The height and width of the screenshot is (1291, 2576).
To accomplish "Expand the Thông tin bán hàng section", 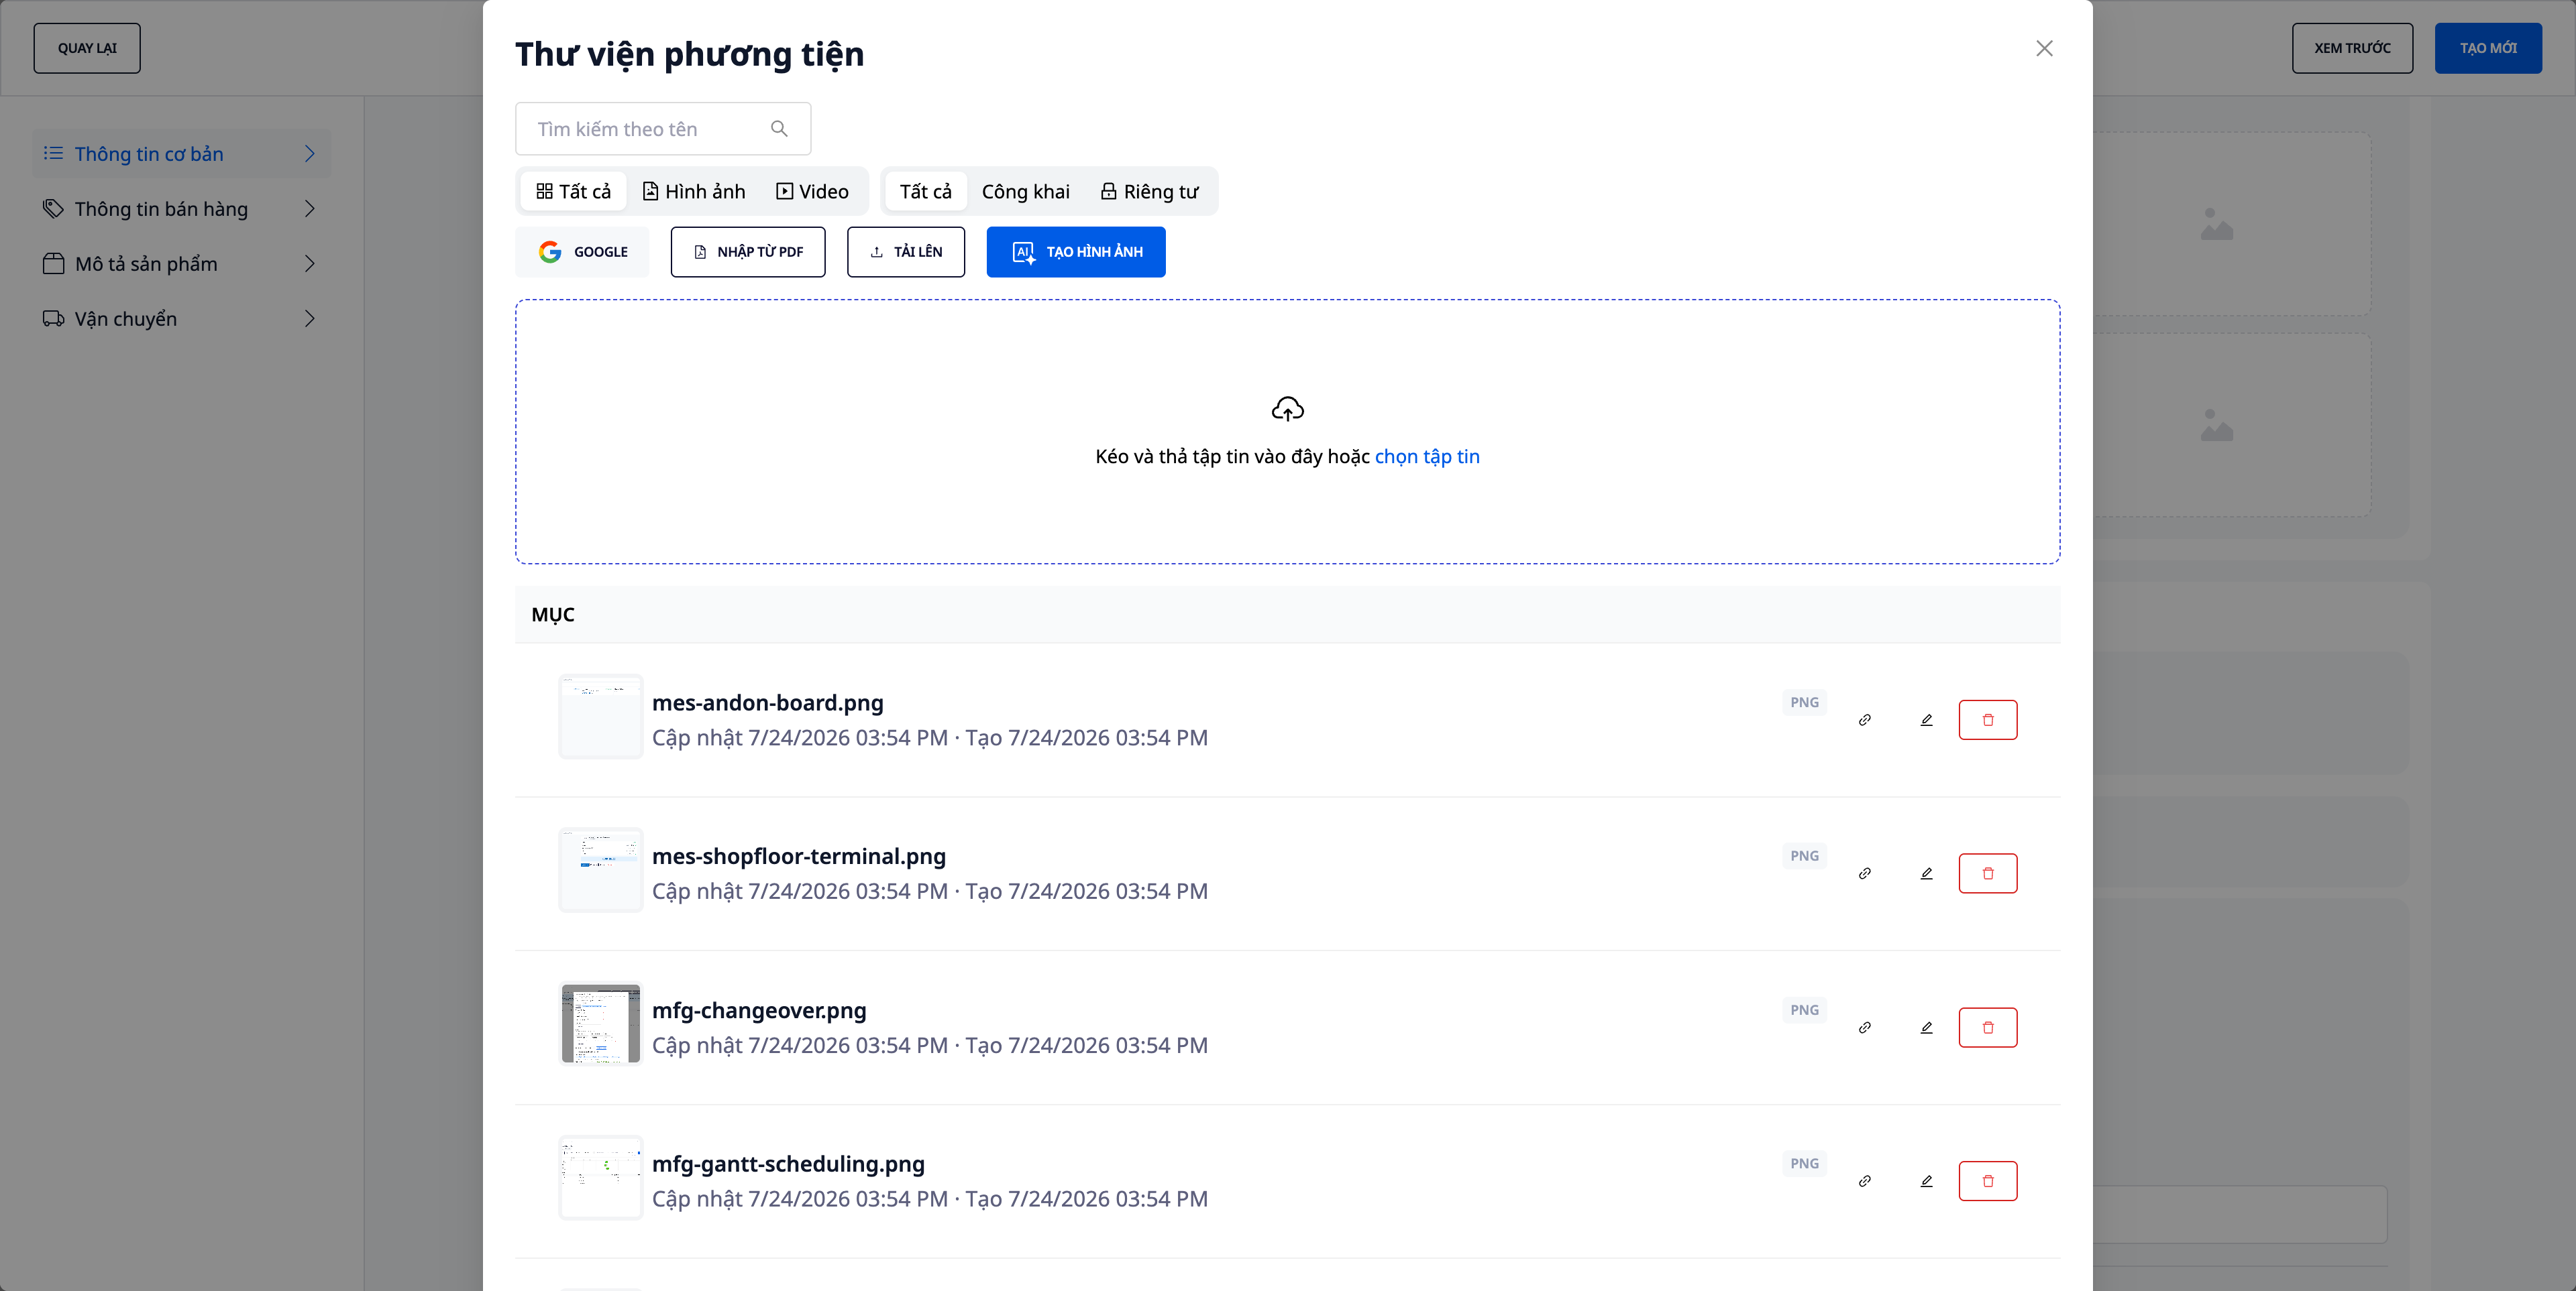I will point(180,209).
